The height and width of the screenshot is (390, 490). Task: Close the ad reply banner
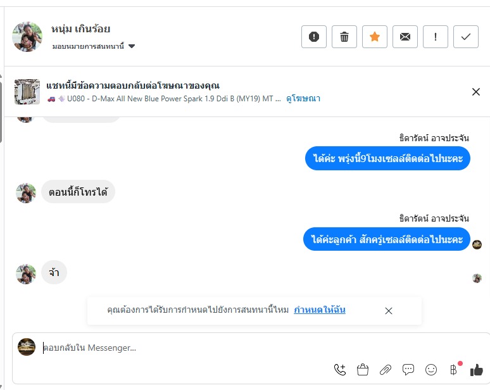[x=476, y=92]
